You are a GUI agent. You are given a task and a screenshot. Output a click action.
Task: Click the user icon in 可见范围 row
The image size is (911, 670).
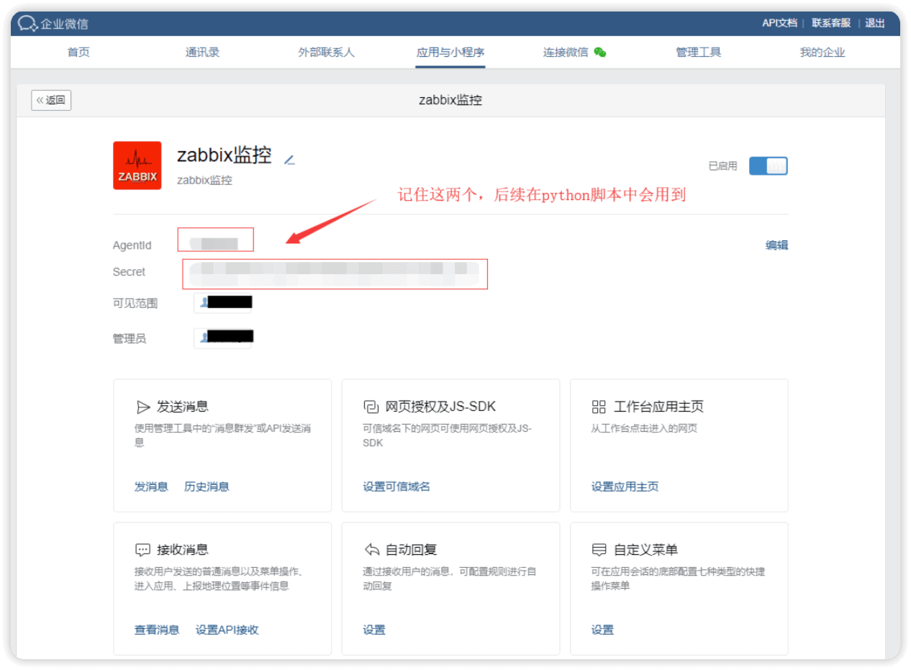tap(204, 303)
